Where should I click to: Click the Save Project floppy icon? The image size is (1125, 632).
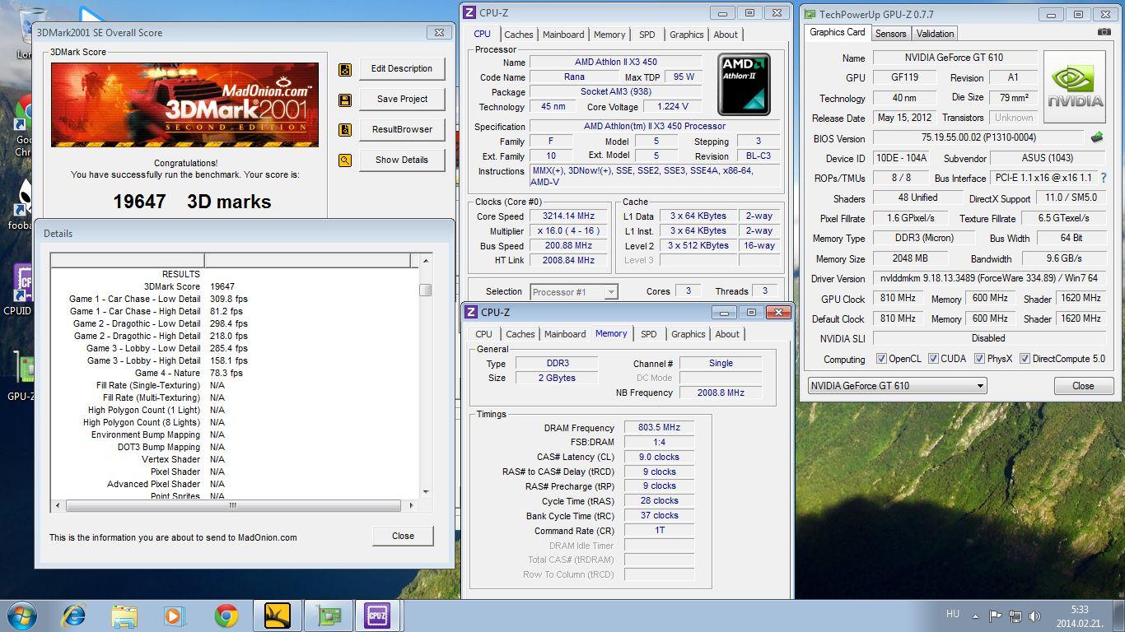[345, 100]
